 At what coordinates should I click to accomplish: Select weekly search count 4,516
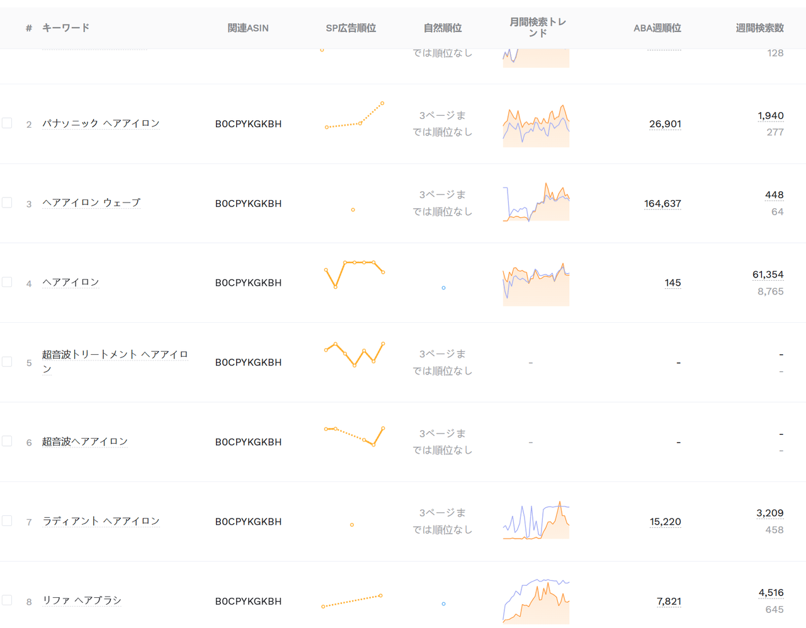(x=771, y=593)
